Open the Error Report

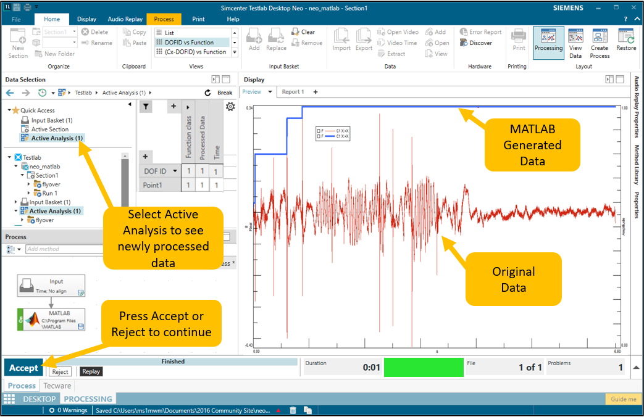480,32
